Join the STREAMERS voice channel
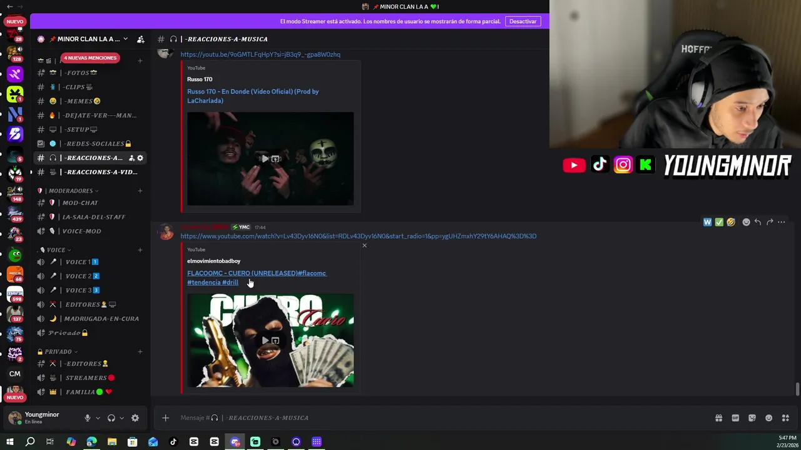Screen dimensions: 801x450 [x=89, y=378]
